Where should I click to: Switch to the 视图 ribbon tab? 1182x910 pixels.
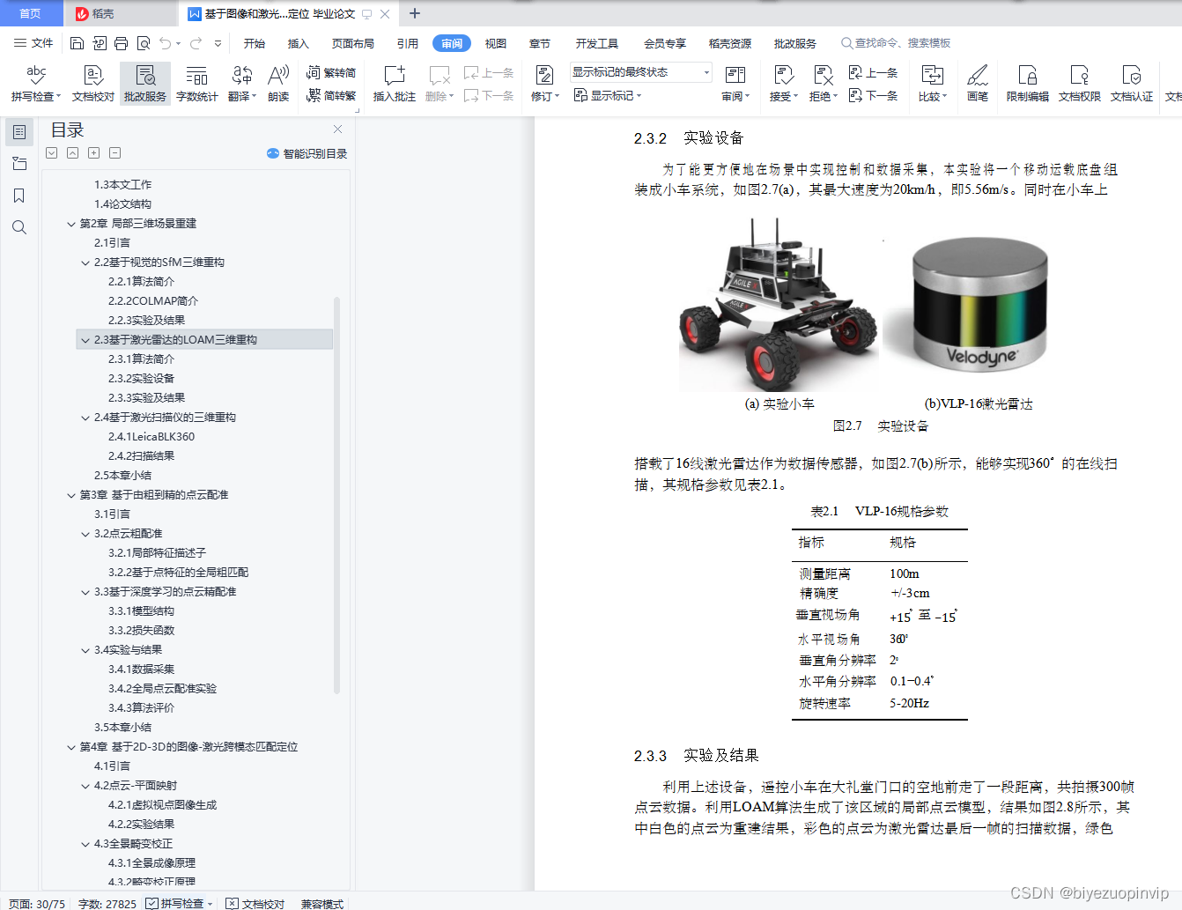pos(496,43)
